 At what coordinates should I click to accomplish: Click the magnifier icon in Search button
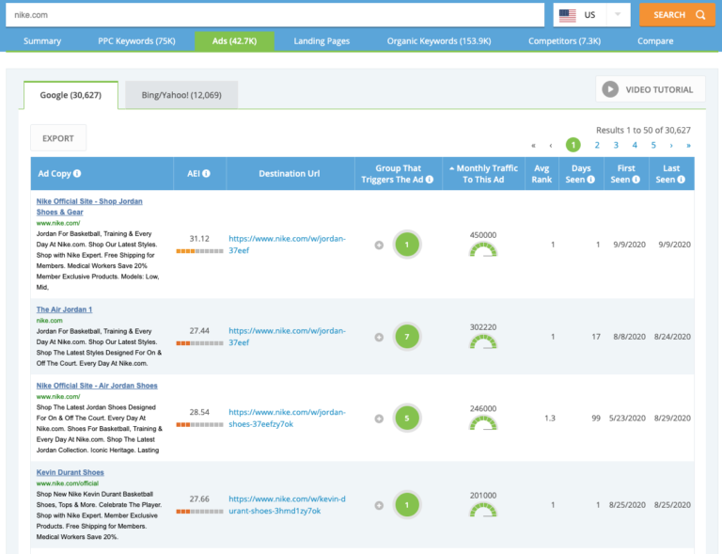coord(700,15)
